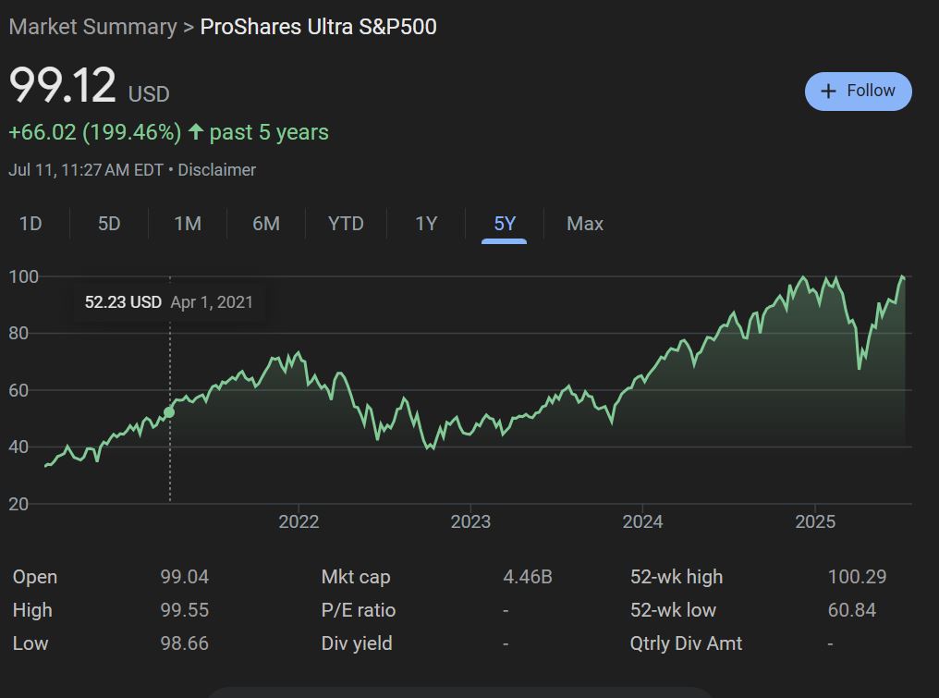939x698 pixels.
Task: Select the 1M time range tab
Action: (x=188, y=224)
